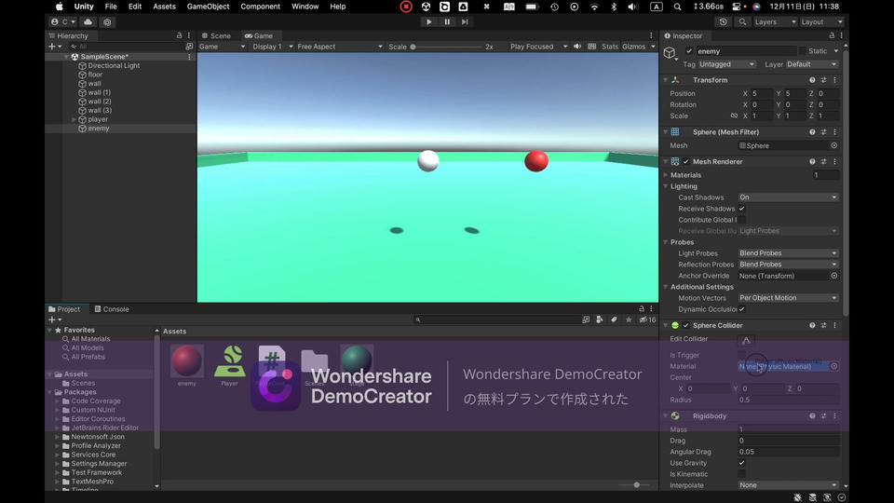Image resolution: width=894 pixels, height=503 pixels.
Task: Toggle Use Gravity checkbox
Action: point(742,463)
